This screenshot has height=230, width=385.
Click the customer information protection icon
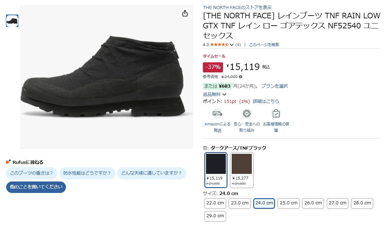(276, 113)
